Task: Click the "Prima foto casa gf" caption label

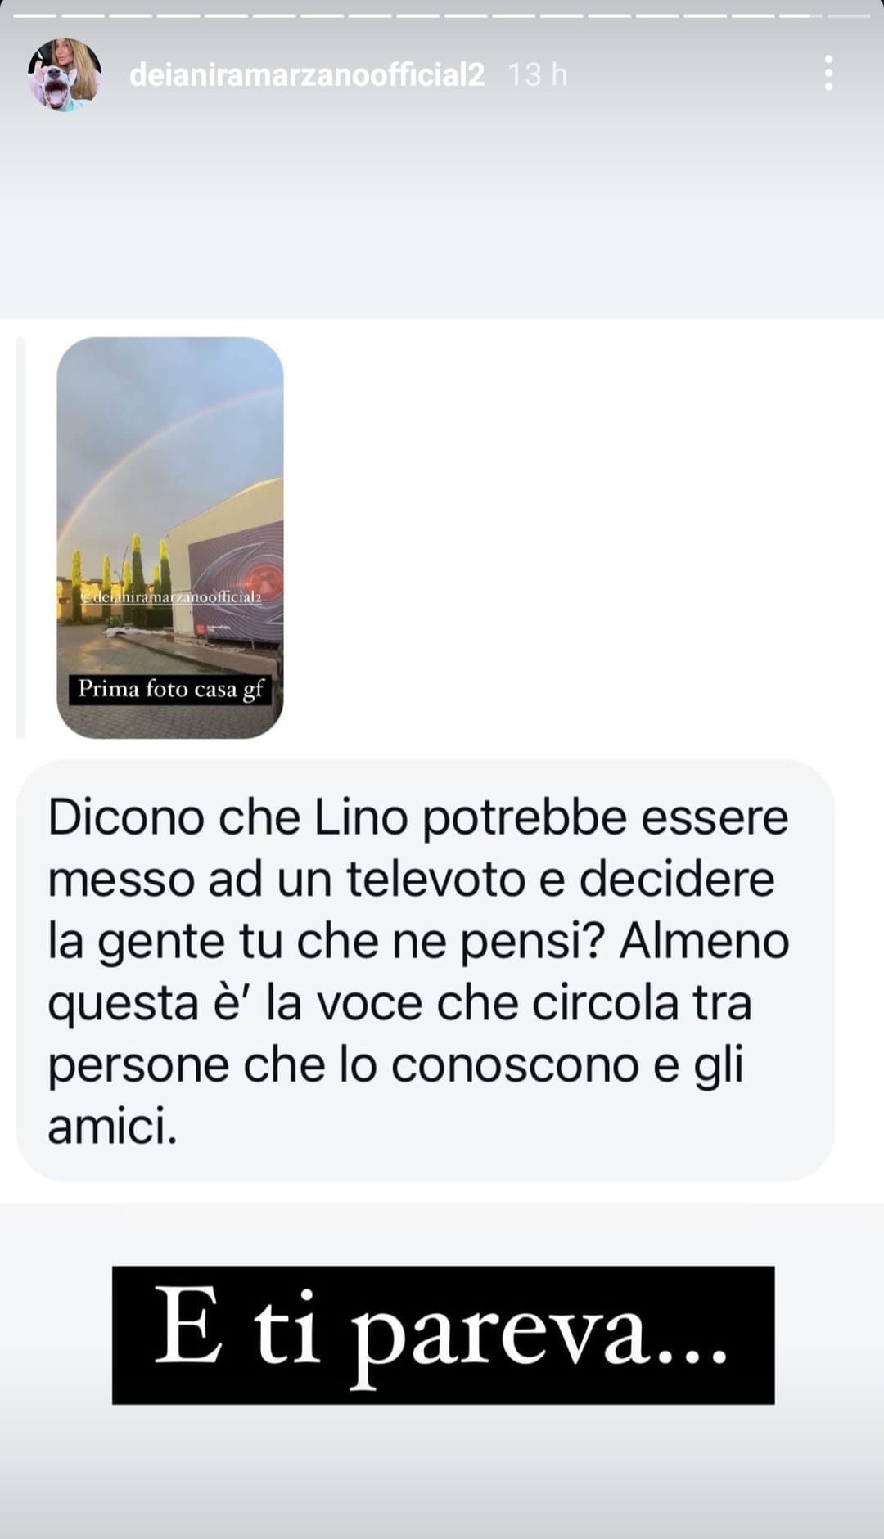Action: (x=170, y=689)
